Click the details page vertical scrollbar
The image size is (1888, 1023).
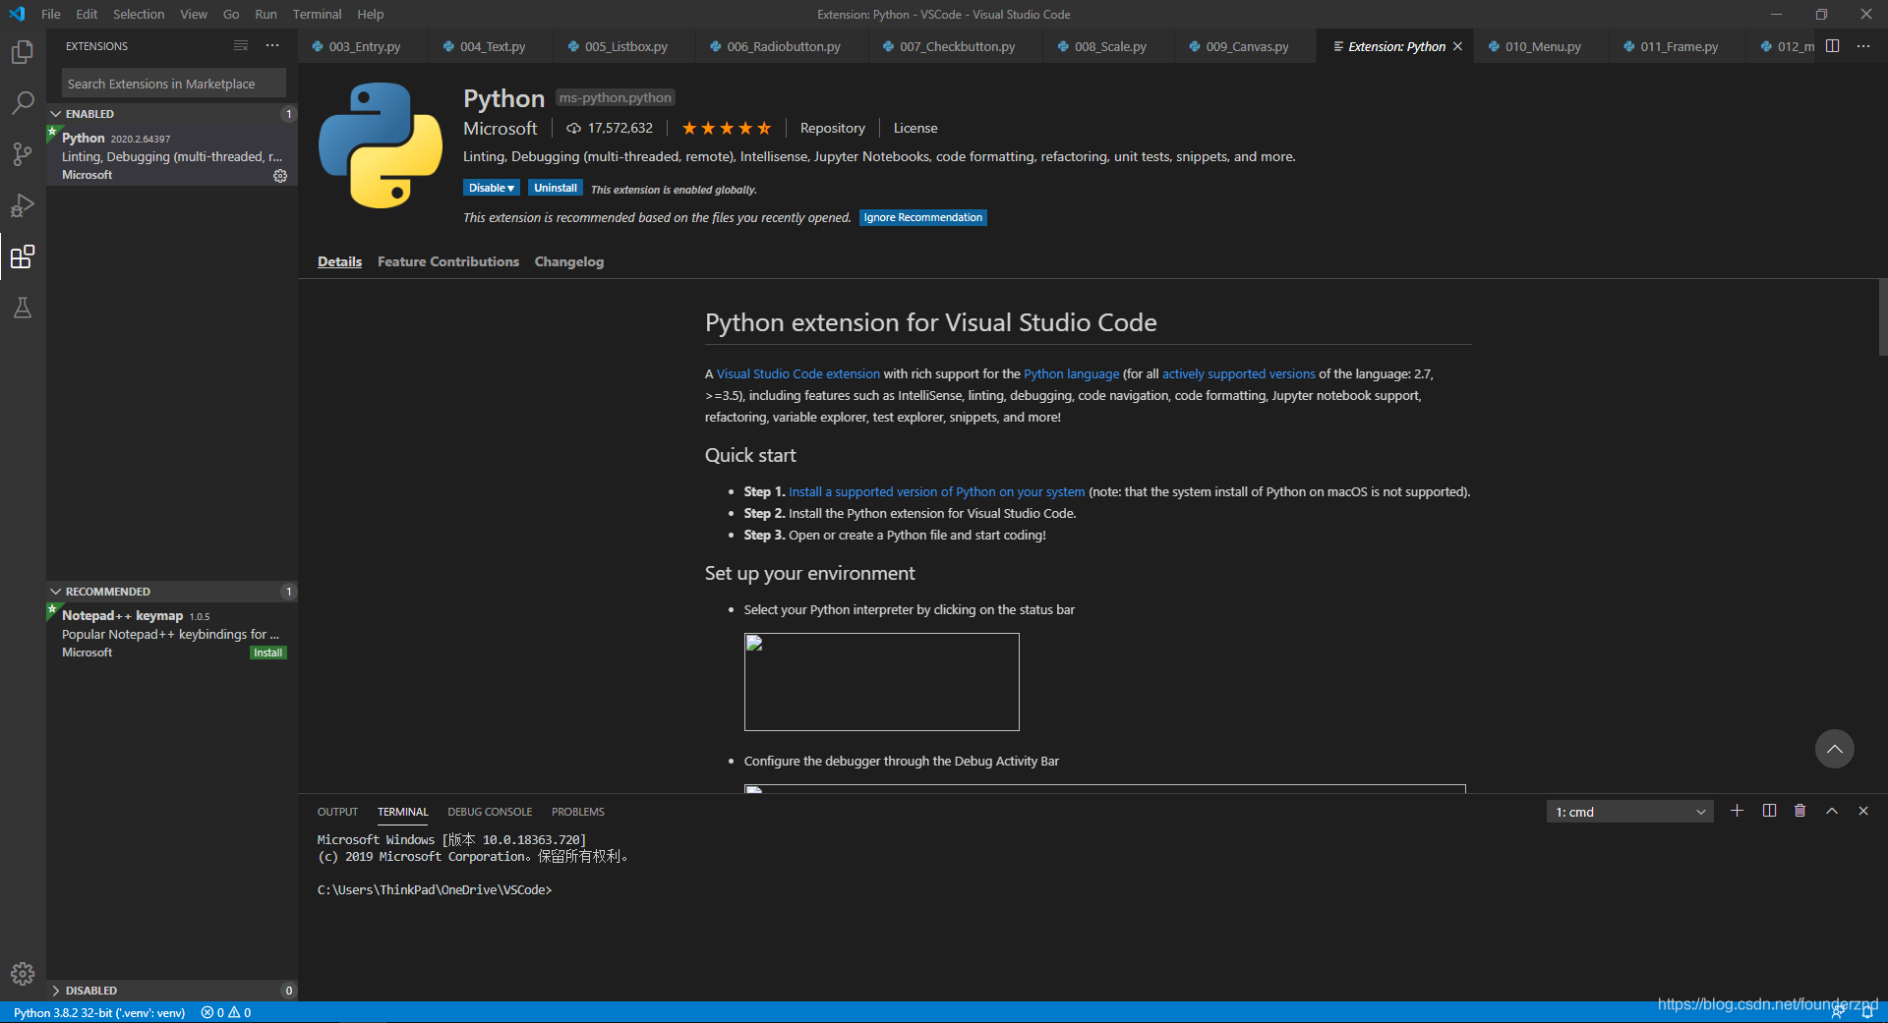tap(1882, 317)
